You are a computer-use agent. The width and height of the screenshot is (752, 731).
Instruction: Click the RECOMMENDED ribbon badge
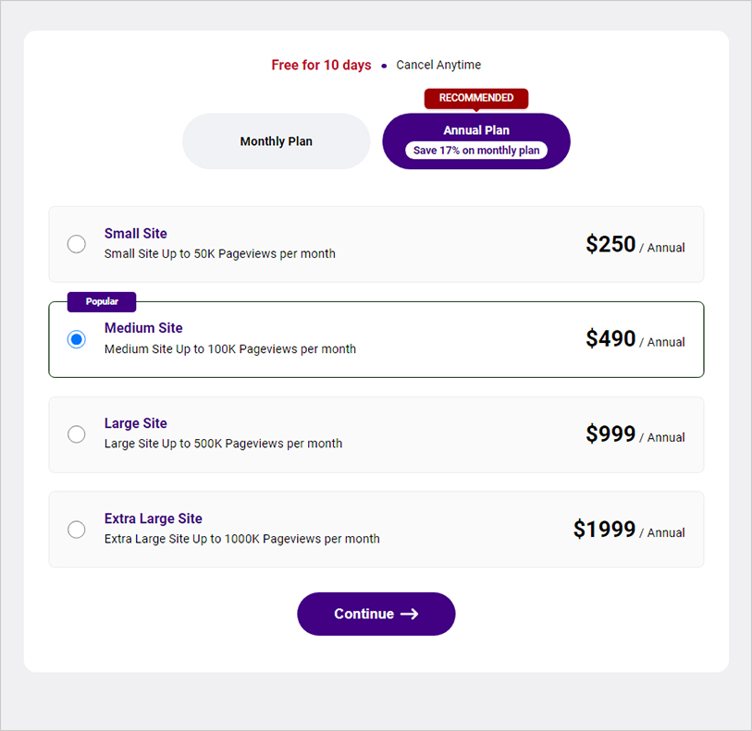(x=475, y=97)
